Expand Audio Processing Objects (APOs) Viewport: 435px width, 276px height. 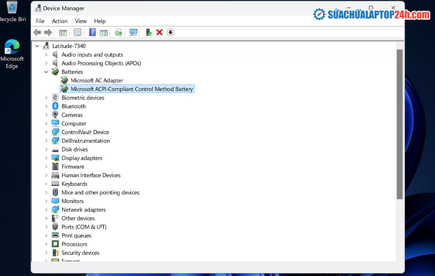(x=46, y=64)
